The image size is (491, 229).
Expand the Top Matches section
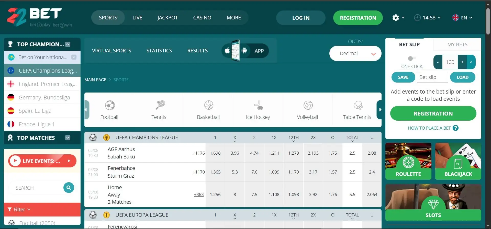point(68,138)
